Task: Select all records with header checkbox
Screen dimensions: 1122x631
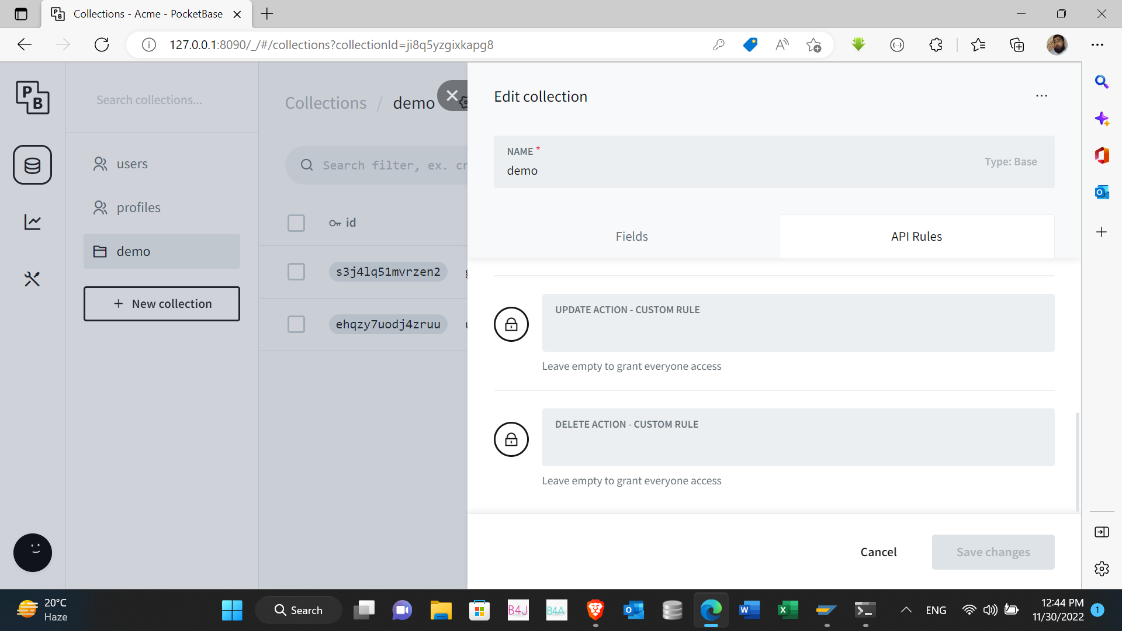Action: 296,223
